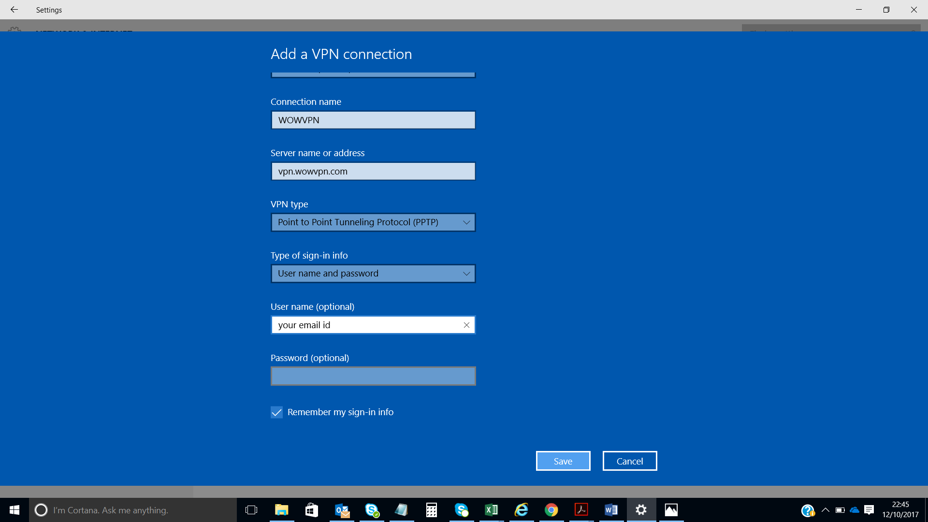Open Google Chrome from taskbar
Image resolution: width=928 pixels, height=522 pixels.
click(551, 510)
